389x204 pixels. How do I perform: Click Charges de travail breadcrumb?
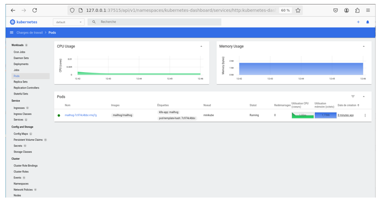pyautogui.click(x=30, y=33)
